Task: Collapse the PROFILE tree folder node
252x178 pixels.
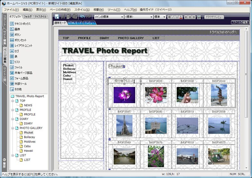Action: [13, 110]
